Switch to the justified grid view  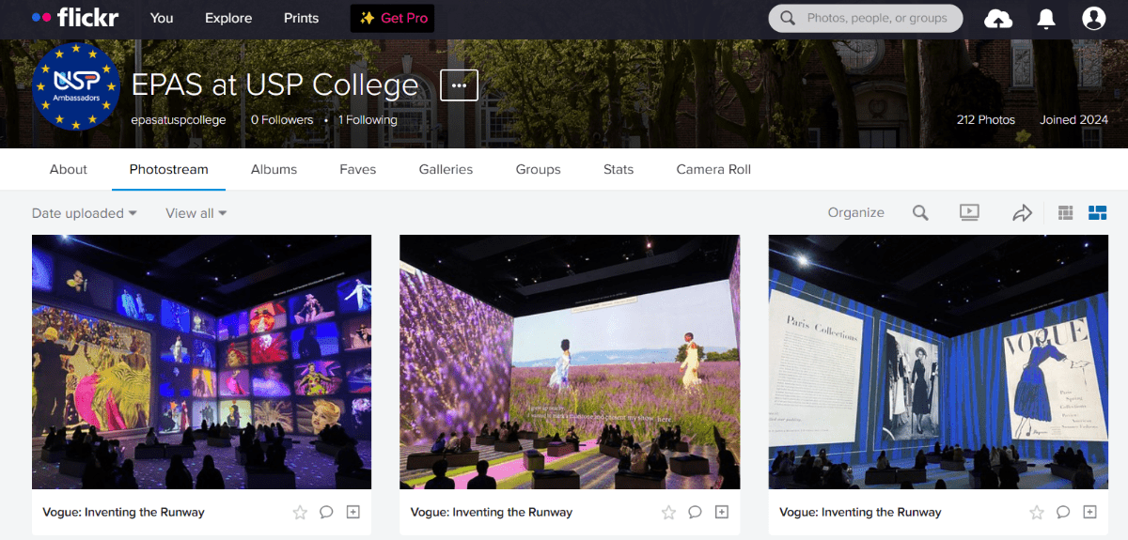point(1065,213)
